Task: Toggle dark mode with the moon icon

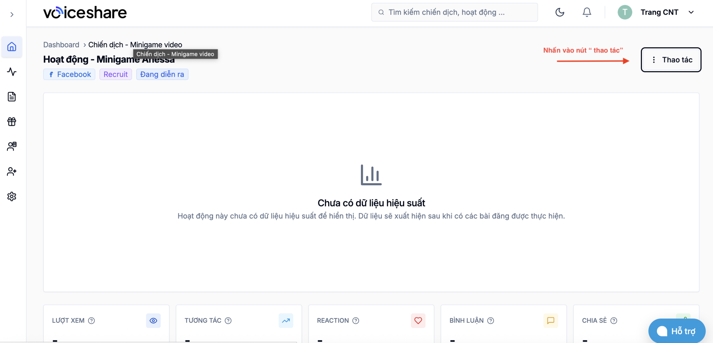Action: 560,12
